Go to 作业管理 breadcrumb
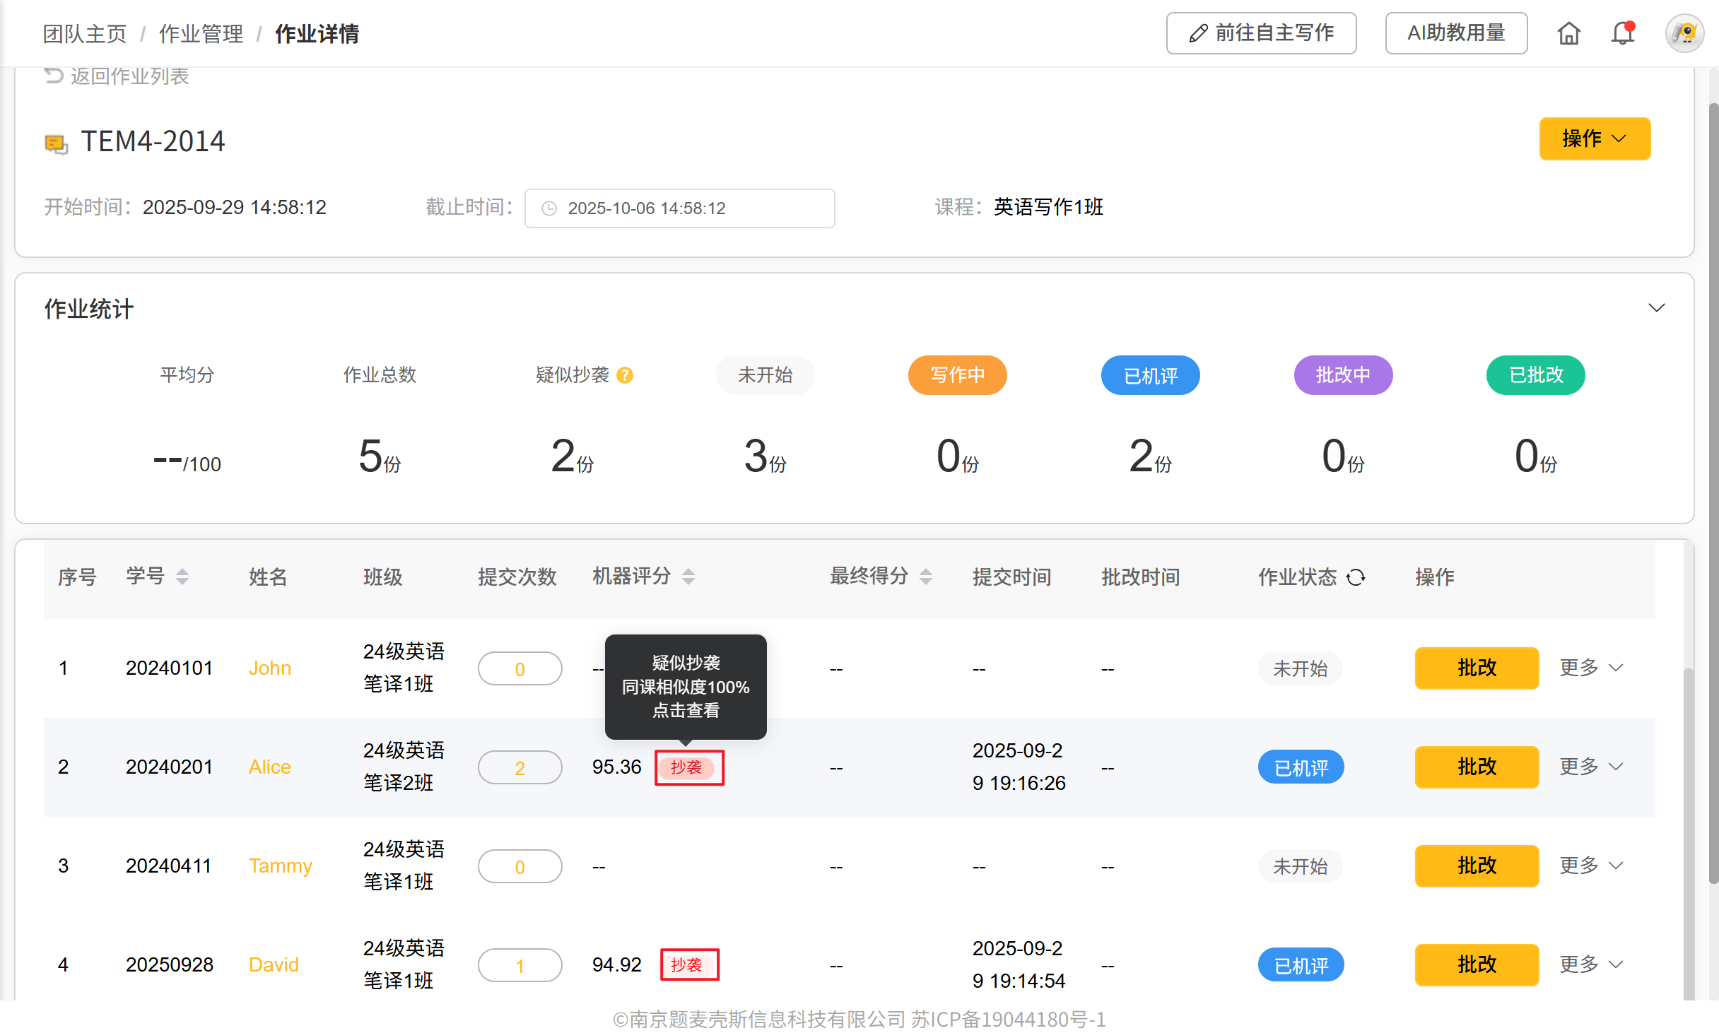Viewport: 1719px width, 1033px height. [201, 33]
